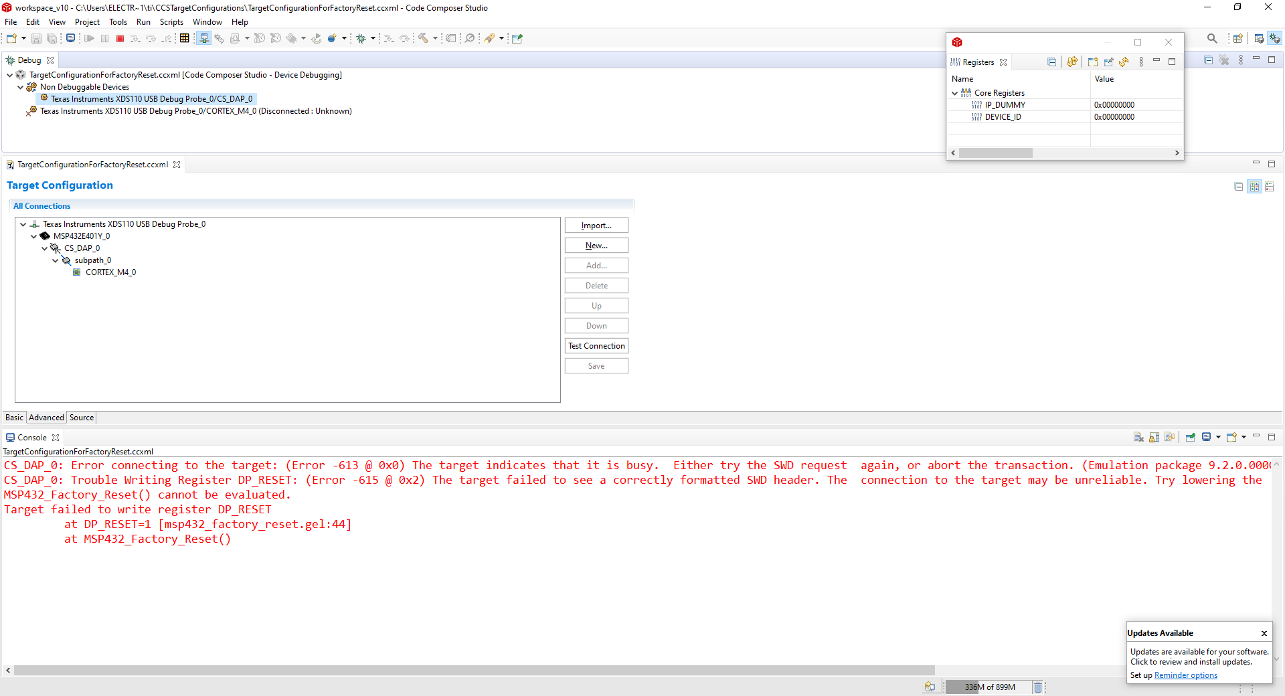Screen dimensions: 1285x696
Task: Open the New wizard dropdown arrow in main toolbar
Action: tap(23, 39)
